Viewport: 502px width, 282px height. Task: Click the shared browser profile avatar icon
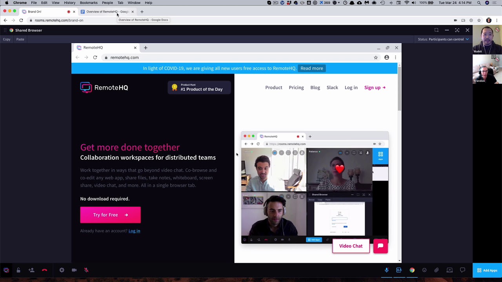[x=387, y=58]
